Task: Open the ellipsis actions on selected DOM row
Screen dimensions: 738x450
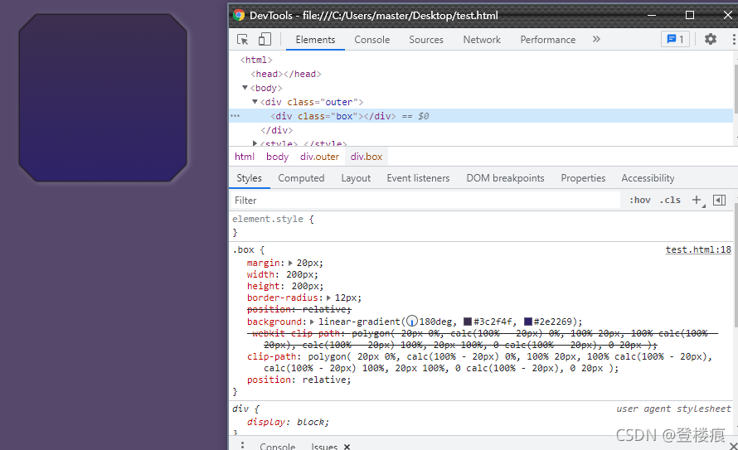Action: tap(235, 116)
